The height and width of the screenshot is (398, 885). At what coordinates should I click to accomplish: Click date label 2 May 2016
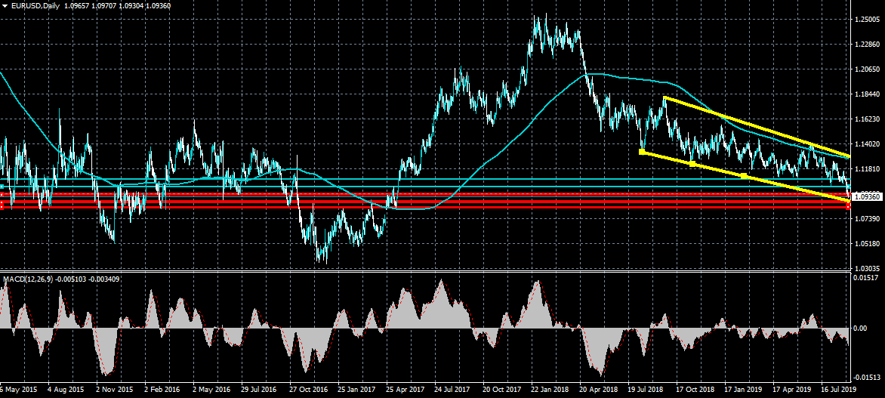pyautogui.click(x=211, y=390)
